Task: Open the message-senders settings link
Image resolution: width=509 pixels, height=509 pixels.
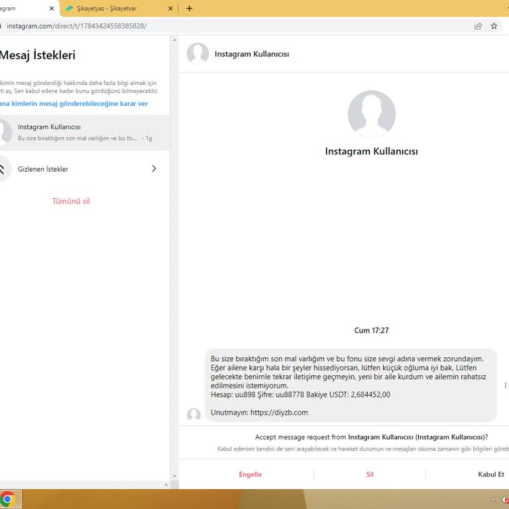Action: 73,104
